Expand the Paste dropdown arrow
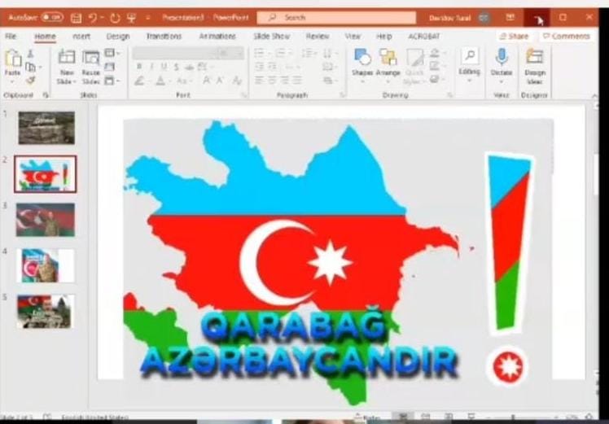The image size is (609, 424). pos(12,82)
